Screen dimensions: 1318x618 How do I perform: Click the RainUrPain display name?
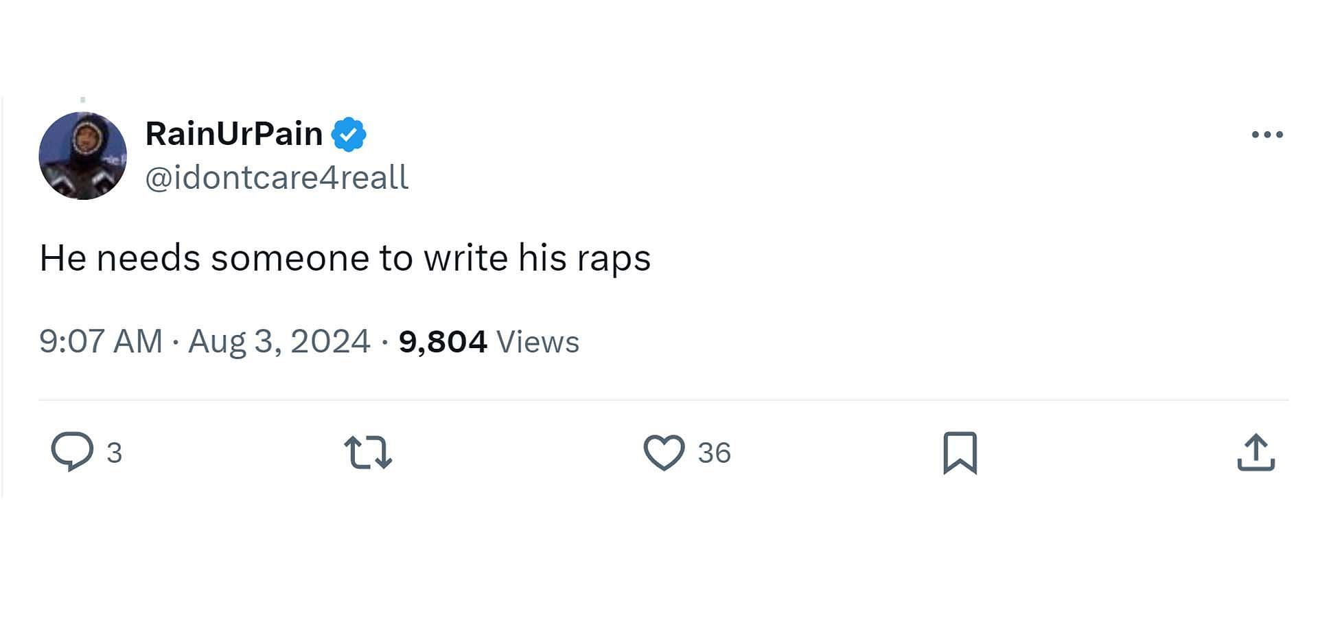[234, 134]
